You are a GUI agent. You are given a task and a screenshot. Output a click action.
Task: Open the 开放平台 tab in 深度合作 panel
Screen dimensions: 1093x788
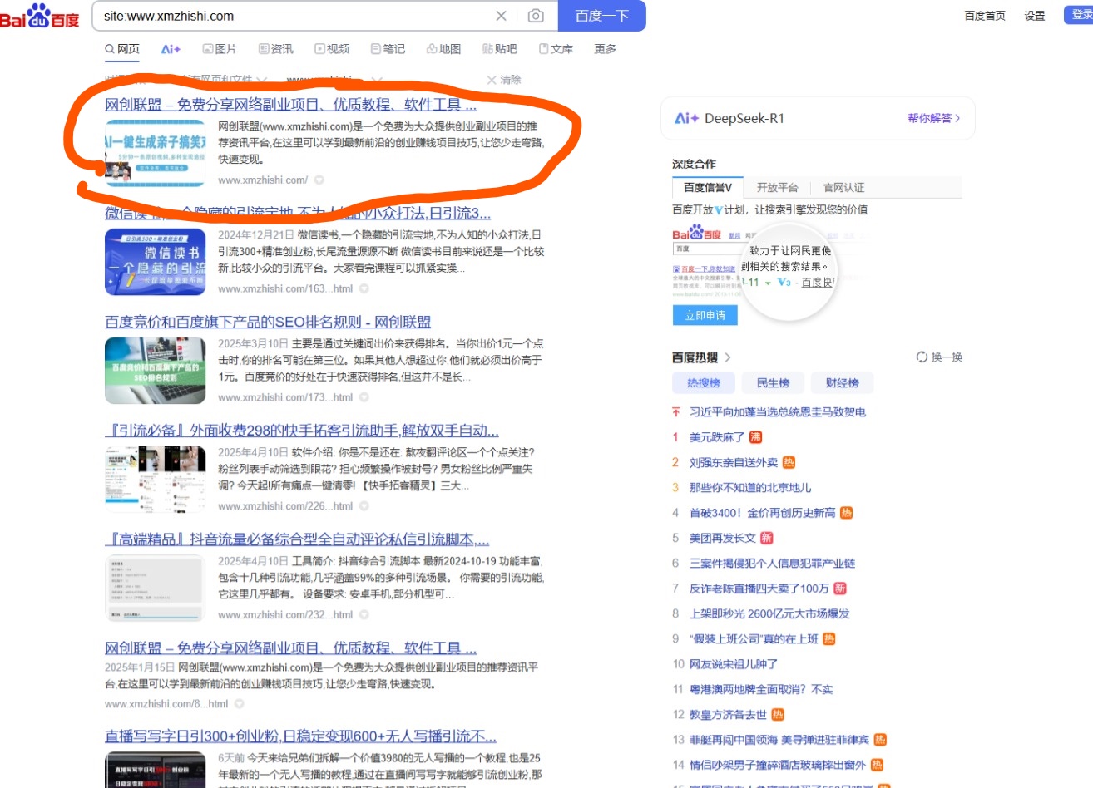777,187
